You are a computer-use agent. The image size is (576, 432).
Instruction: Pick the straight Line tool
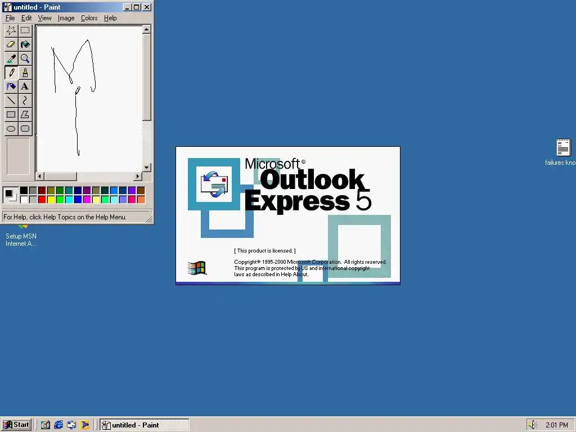point(11,100)
